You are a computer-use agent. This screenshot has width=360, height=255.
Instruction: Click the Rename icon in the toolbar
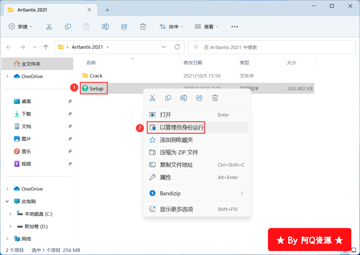(x=105, y=27)
